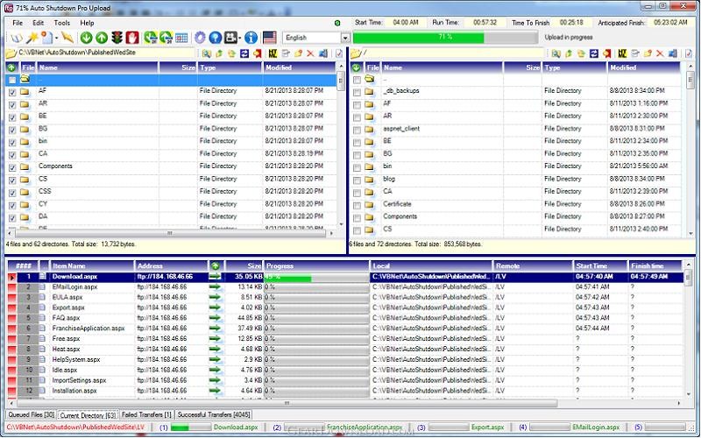This screenshot has width=701, height=438.
Task: Click the magic wand wizard toolbar icon
Action: pyautogui.click(x=32, y=38)
